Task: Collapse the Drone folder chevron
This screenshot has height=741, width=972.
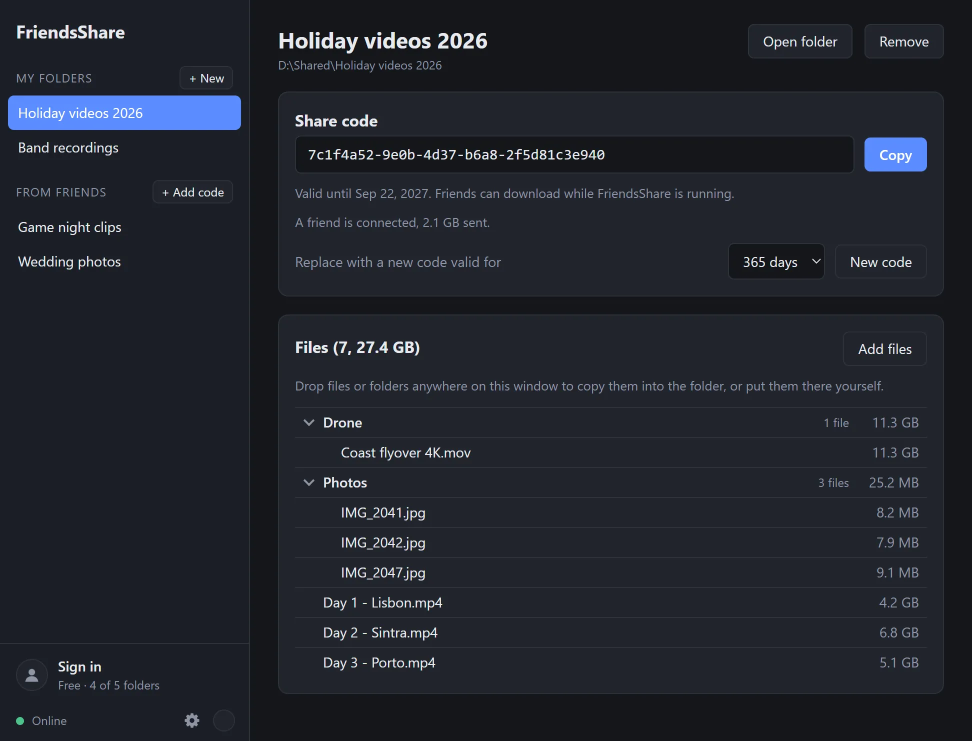Action: click(x=309, y=422)
